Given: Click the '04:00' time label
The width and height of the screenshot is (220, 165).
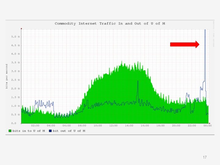Looking at the screenshot, I should (51, 126).
